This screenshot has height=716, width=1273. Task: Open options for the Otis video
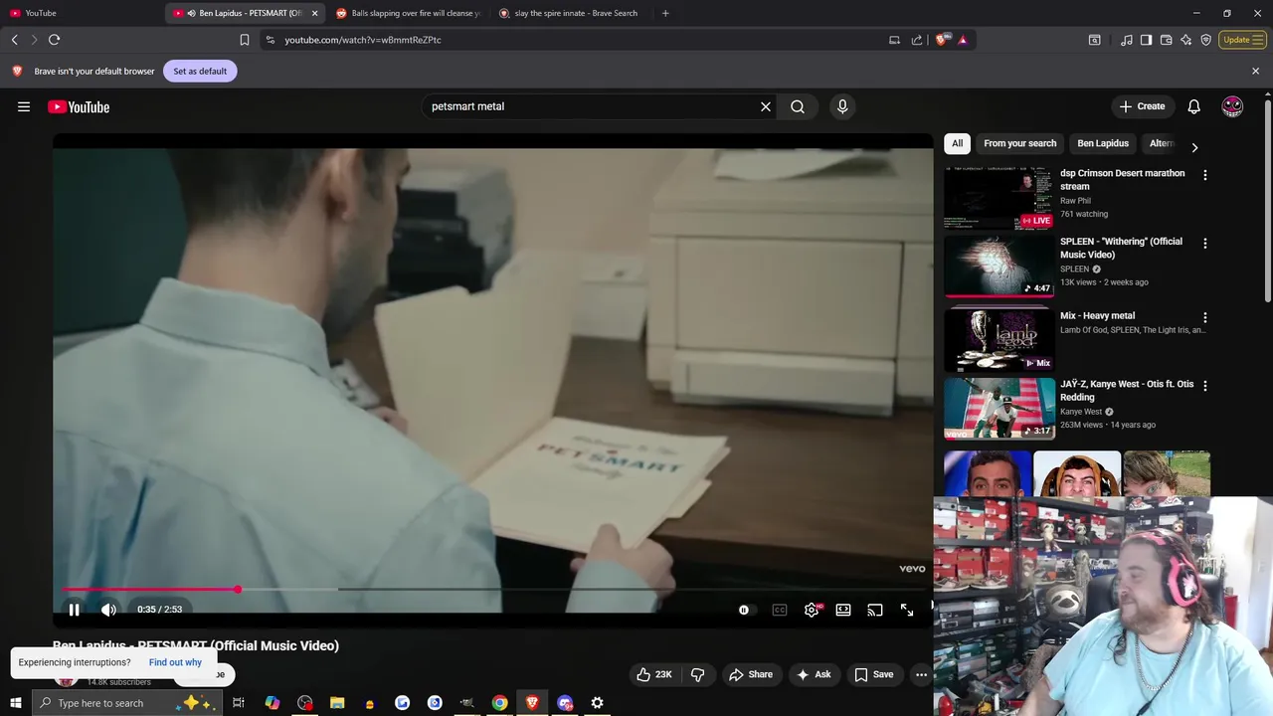1204,386
